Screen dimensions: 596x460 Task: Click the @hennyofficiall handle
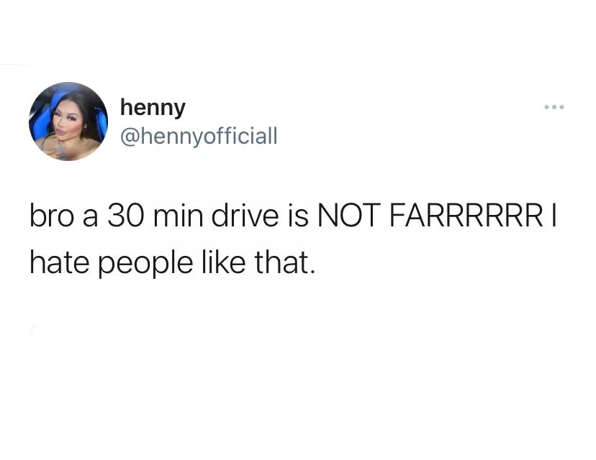[199, 136]
